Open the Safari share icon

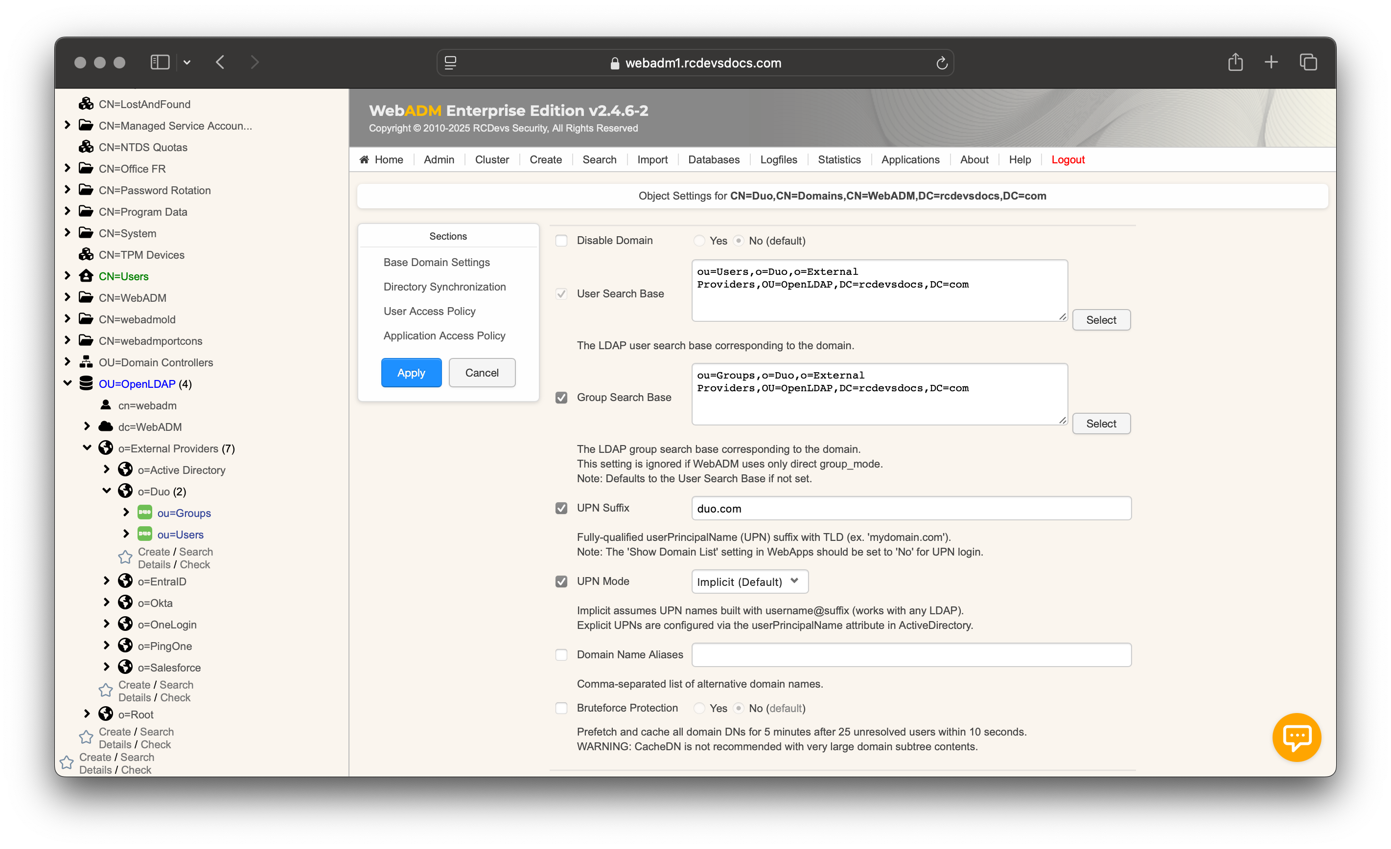(1235, 62)
